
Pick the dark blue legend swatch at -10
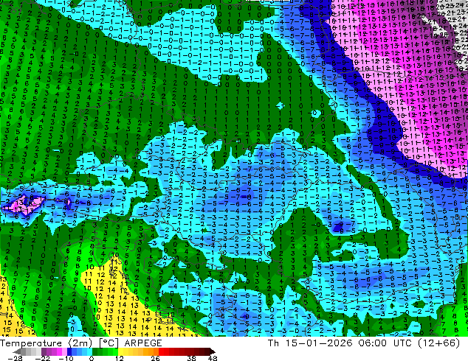coord(69,351)
